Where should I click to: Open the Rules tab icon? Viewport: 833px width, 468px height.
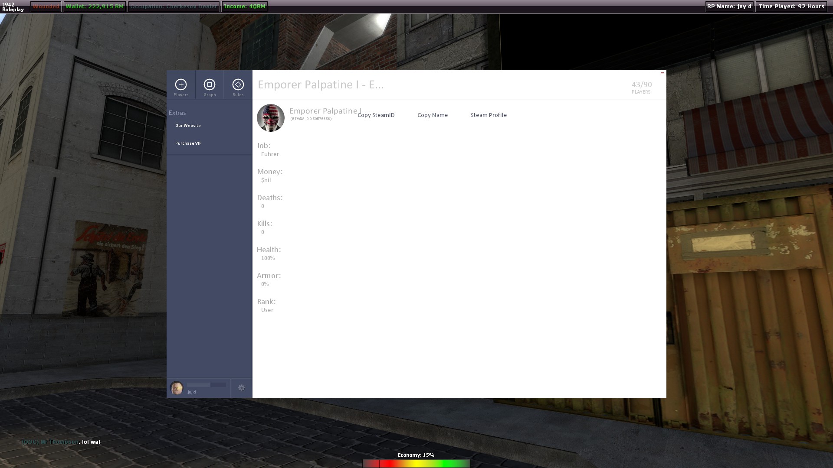238,85
